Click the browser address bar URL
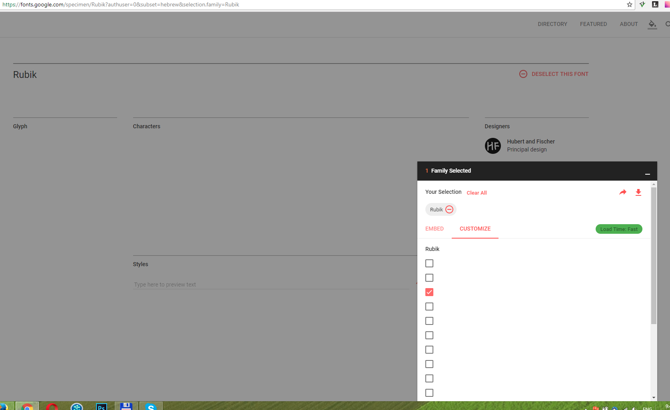670x410 pixels. [x=121, y=4]
